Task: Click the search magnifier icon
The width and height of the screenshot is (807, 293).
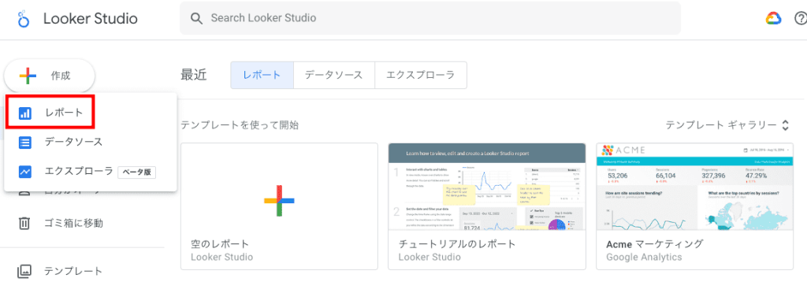Action: 196,18
